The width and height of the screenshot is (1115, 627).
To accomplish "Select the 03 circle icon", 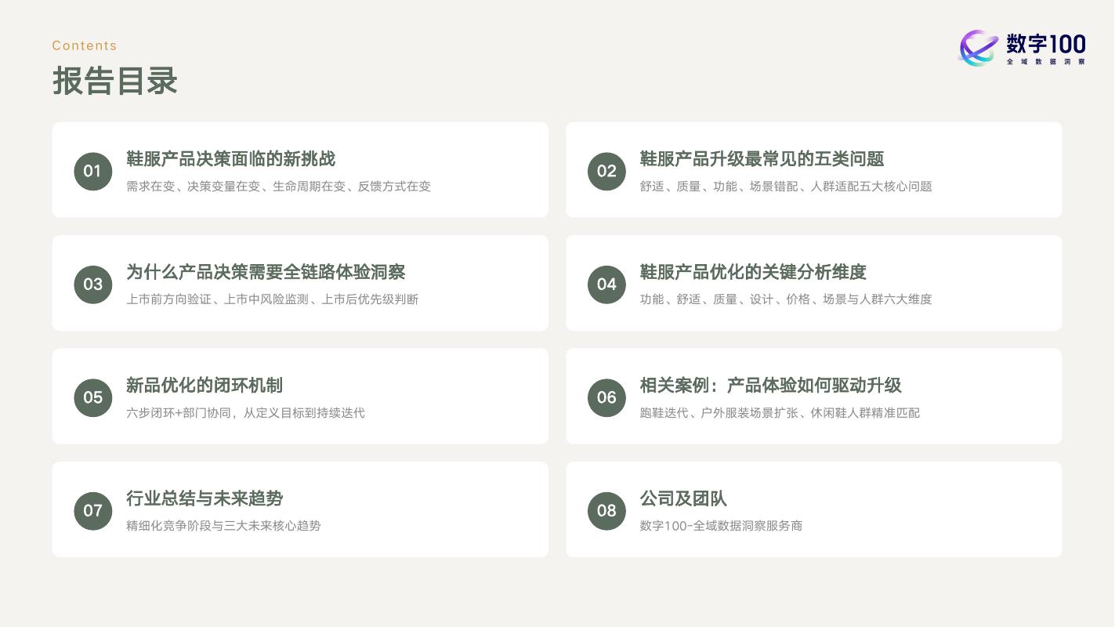I will [x=93, y=285].
